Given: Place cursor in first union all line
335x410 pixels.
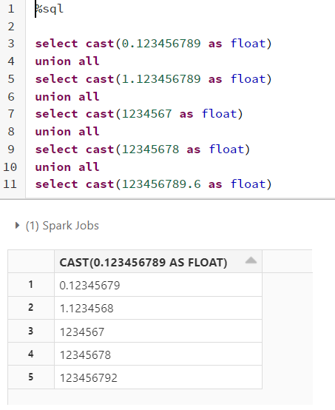Looking at the screenshot, I should tap(67, 61).
